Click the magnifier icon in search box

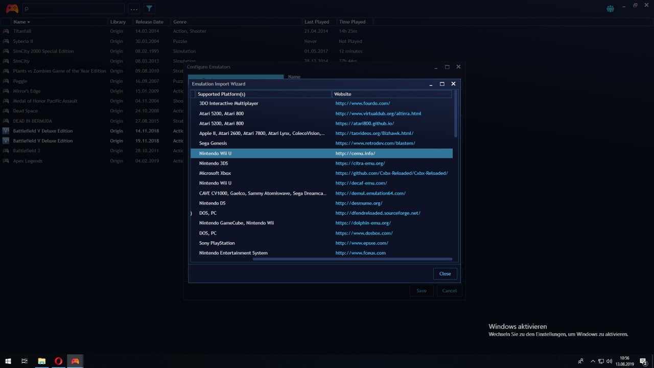click(27, 9)
